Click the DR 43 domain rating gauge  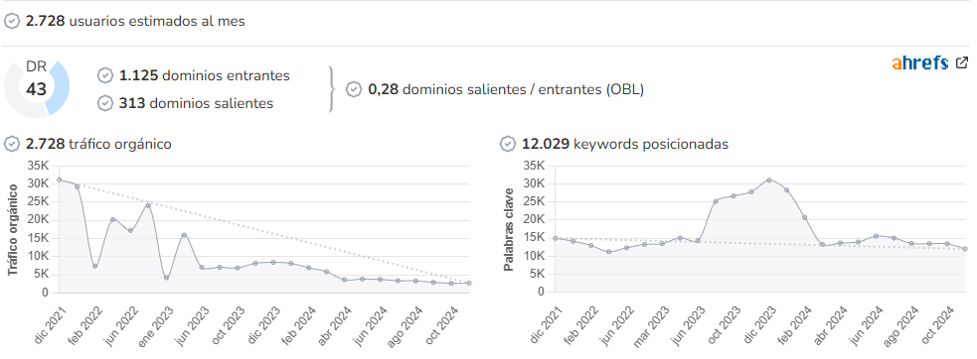[x=37, y=88]
